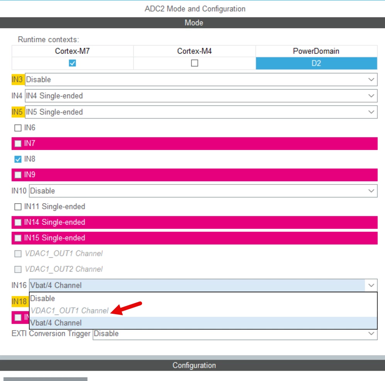This screenshot has height=381, width=385.
Task: Select the D2 PowerDomain cell
Action: click(x=316, y=63)
